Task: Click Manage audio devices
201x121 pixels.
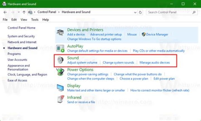Action: [x=155, y=63]
